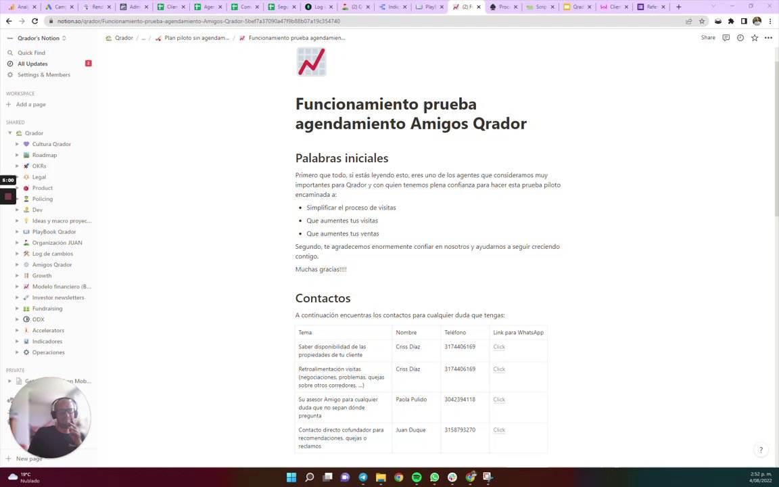Expand the Fundraising page tree
Screen dimensions: 779x487
pyautogui.click(x=17, y=308)
